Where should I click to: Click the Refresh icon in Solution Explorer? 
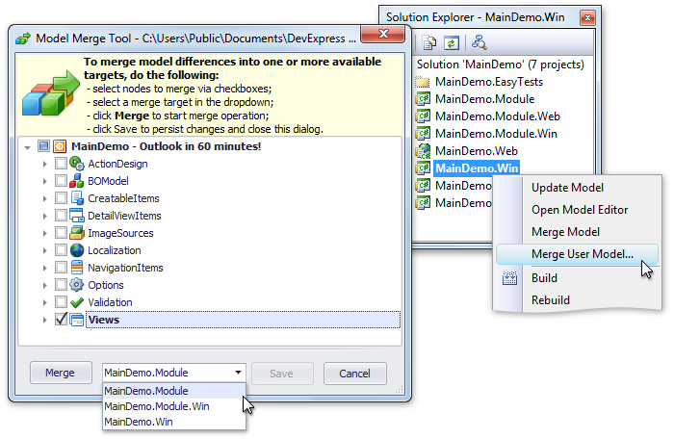click(452, 43)
